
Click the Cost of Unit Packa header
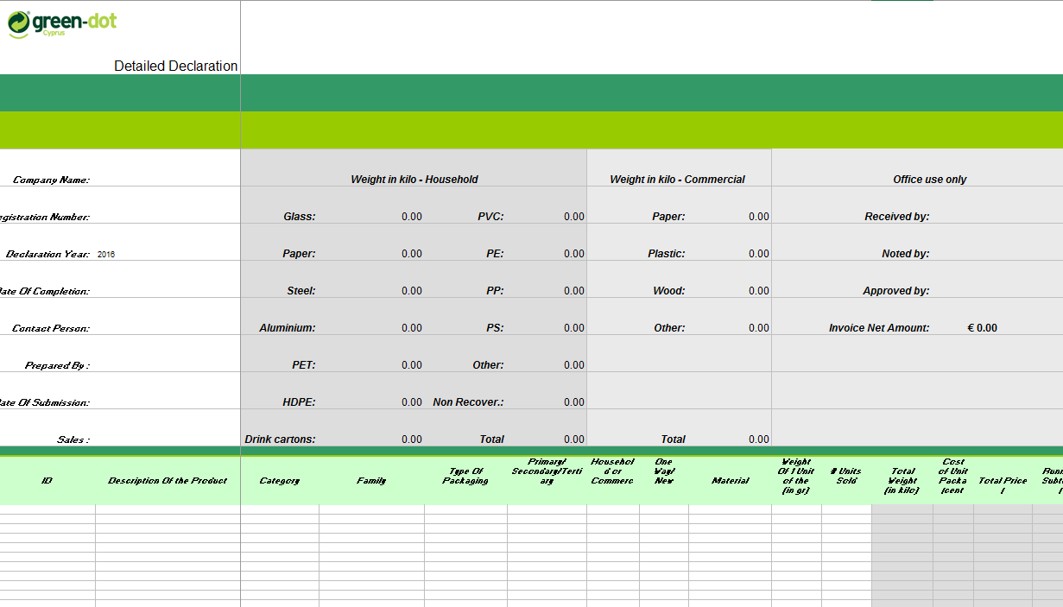(953, 477)
